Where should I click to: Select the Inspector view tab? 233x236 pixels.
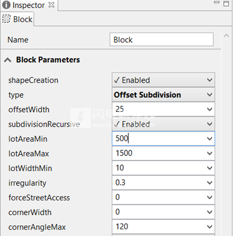(29, 5)
